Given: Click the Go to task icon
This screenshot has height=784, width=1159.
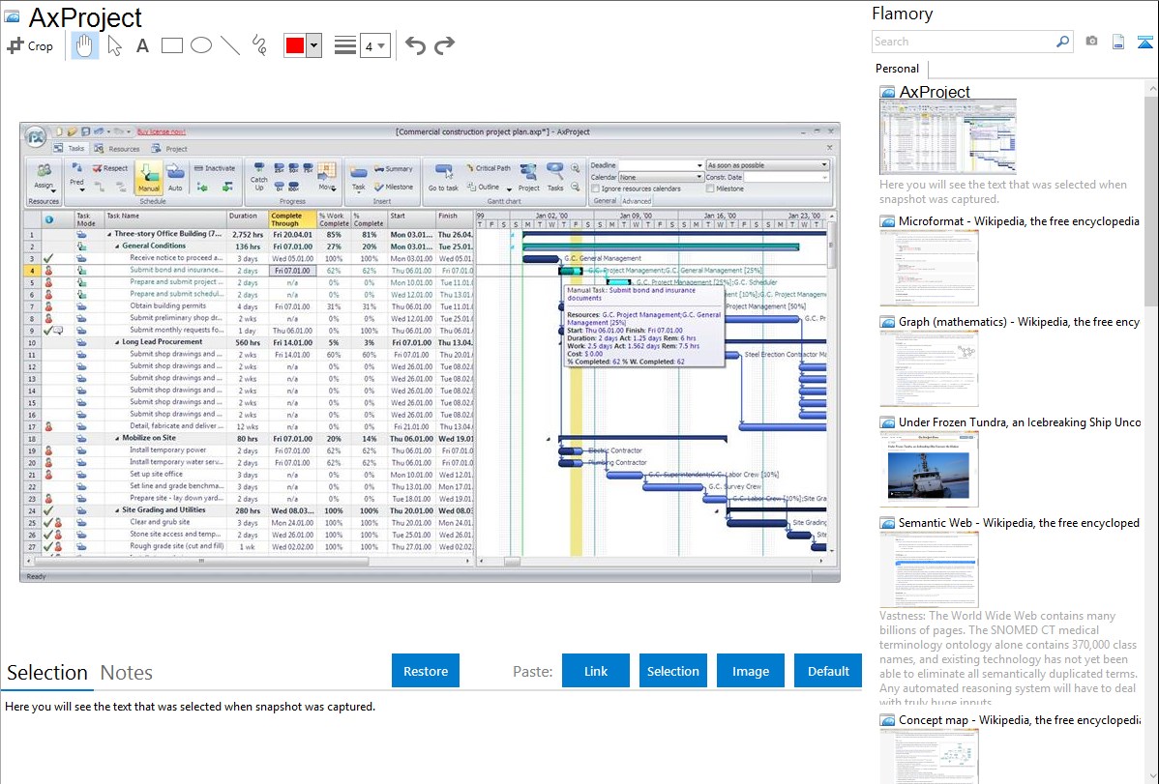Looking at the screenshot, I should point(443,177).
